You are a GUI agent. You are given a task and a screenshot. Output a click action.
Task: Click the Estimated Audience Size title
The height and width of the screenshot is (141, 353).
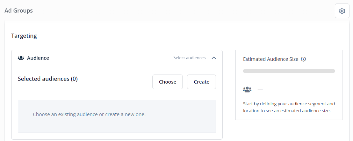pyautogui.click(x=271, y=59)
